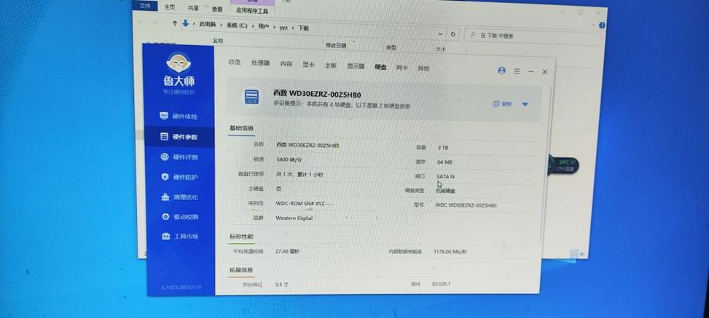Switch to the 内存 tab

click(x=286, y=64)
